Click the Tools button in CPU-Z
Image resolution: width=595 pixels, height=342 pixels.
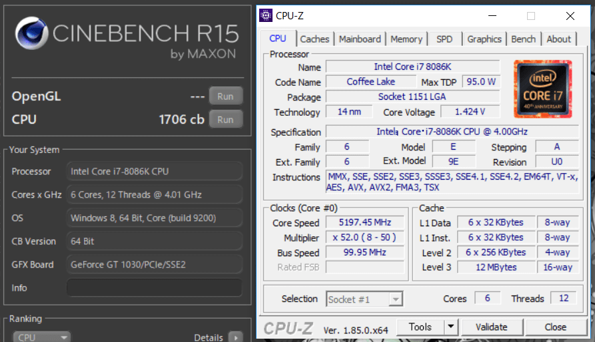pyautogui.click(x=420, y=327)
